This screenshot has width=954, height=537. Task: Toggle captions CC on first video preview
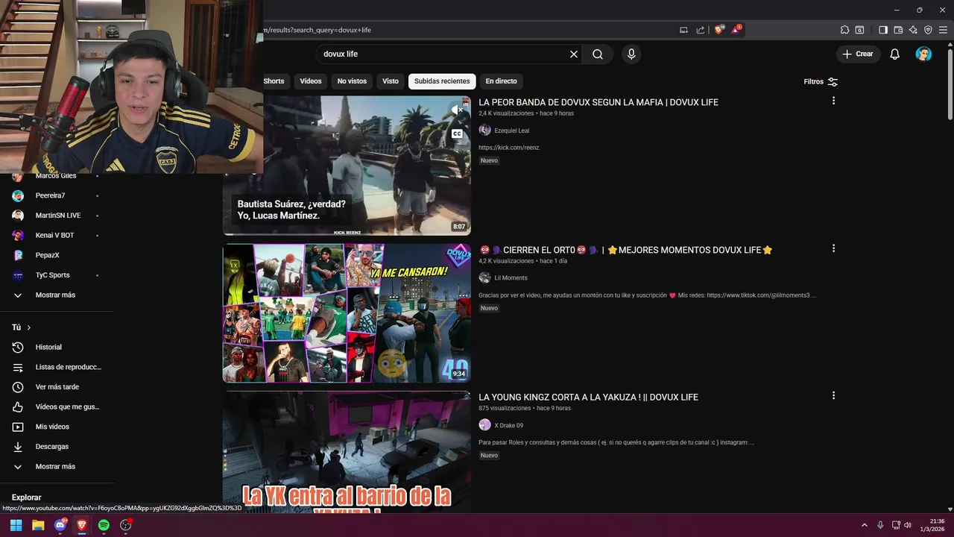[457, 134]
